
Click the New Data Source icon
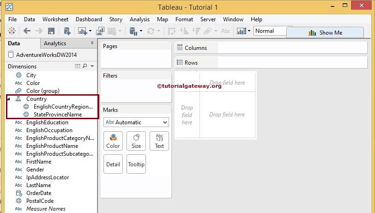67,31
